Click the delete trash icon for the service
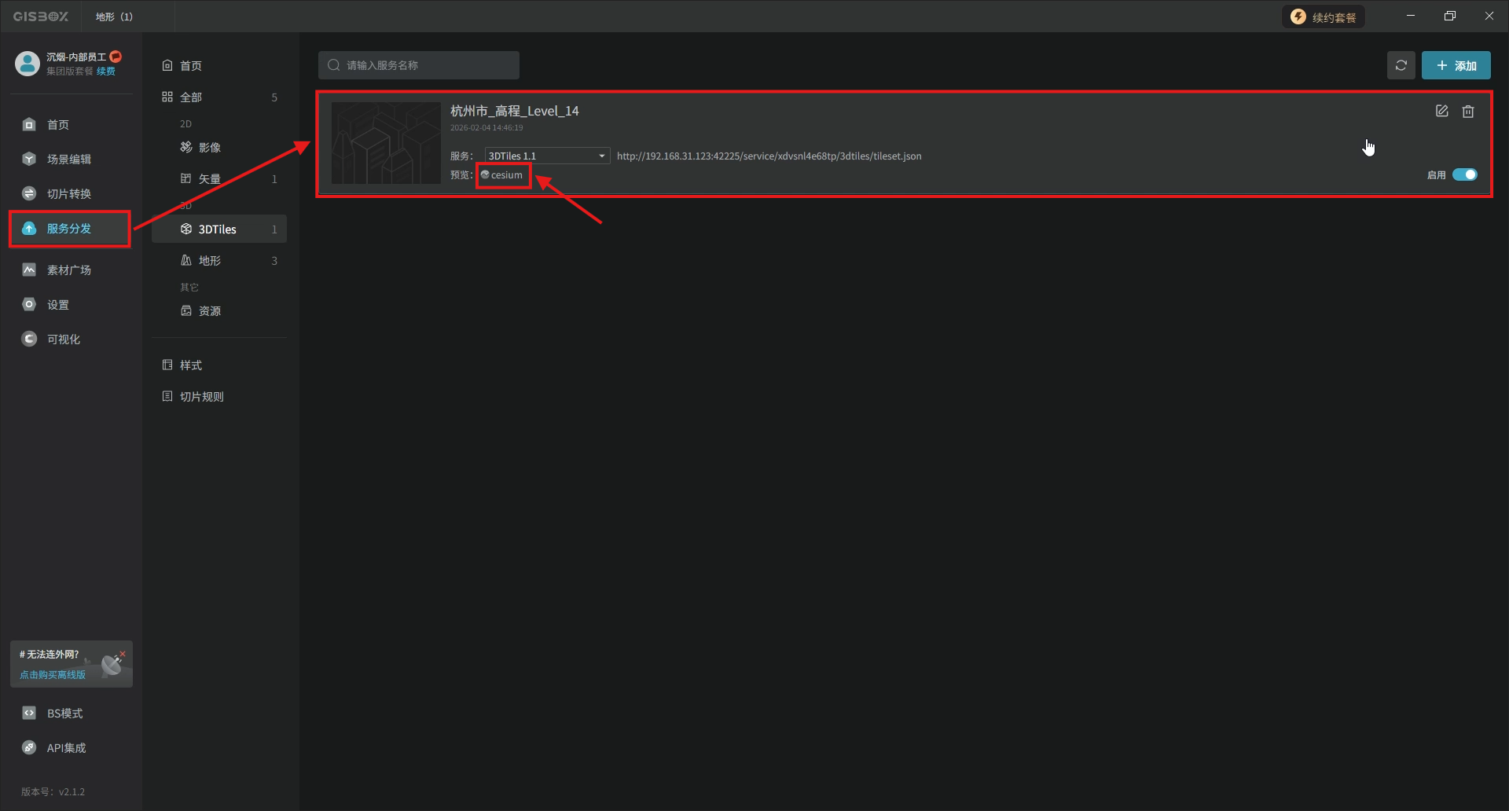The image size is (1509, 811). (x=1467, y=112)
